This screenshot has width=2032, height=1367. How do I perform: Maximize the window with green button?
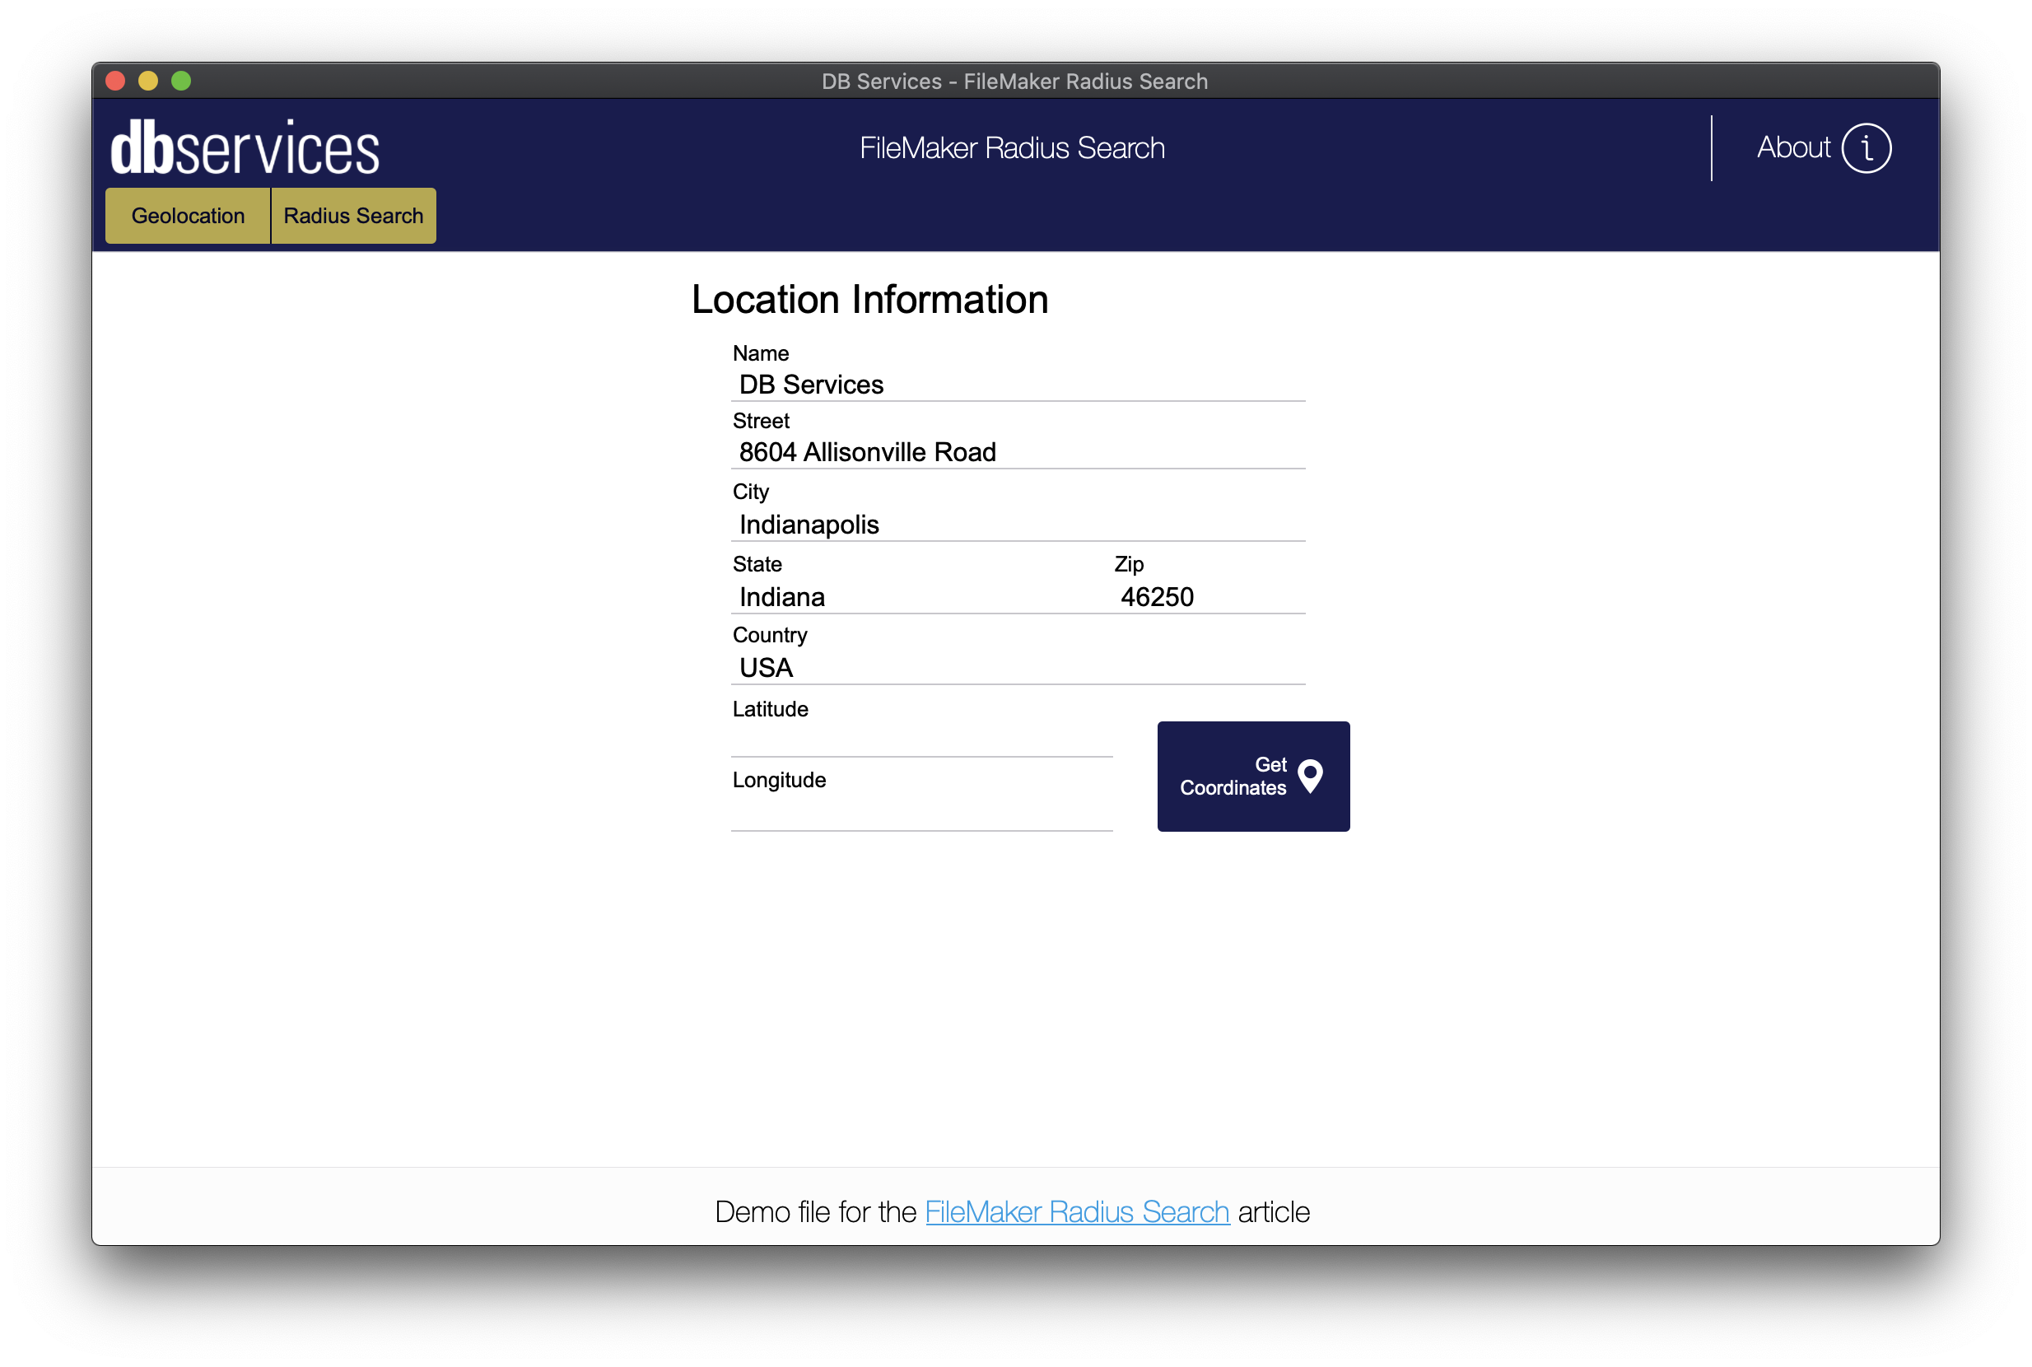181,81
